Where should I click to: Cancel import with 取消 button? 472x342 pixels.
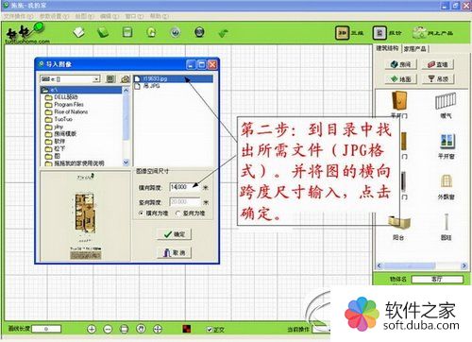175,252
